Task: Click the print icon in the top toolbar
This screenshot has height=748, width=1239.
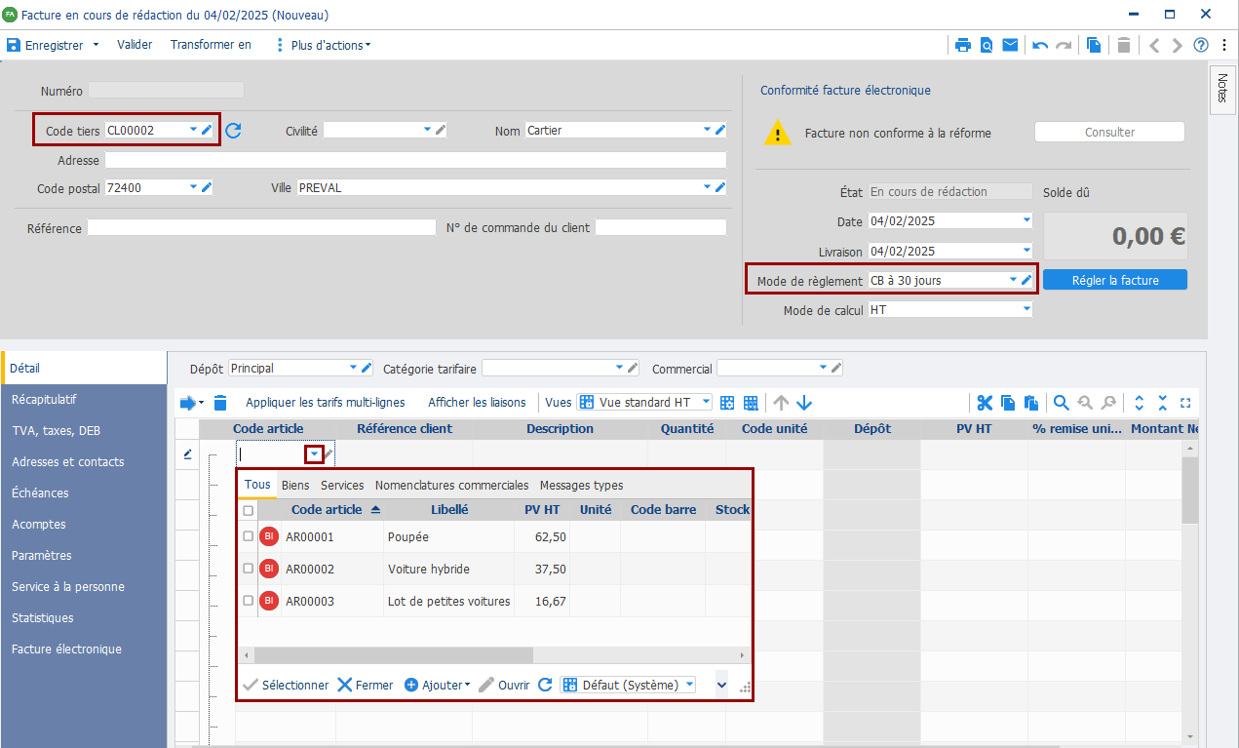Action: click(963, 45)
